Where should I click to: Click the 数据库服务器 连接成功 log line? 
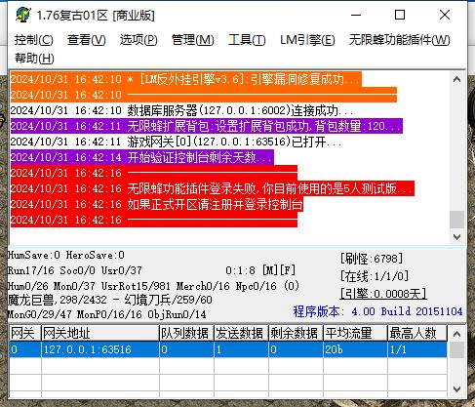[x=181, y=110]
